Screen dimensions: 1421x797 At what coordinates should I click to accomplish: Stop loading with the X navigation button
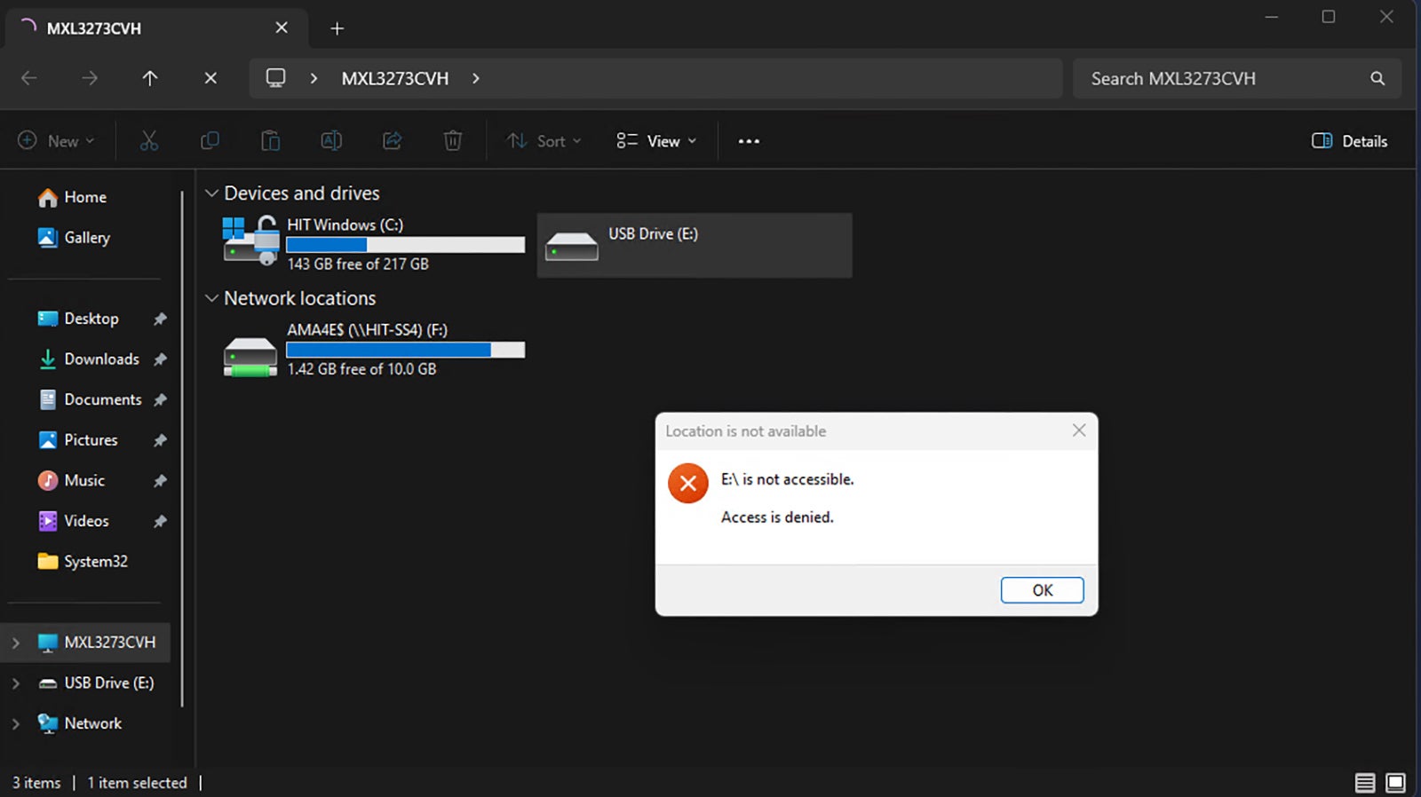pos(210,78)
